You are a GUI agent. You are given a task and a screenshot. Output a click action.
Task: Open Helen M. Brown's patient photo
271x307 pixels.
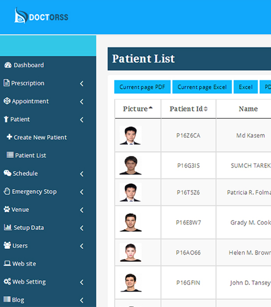131,252
